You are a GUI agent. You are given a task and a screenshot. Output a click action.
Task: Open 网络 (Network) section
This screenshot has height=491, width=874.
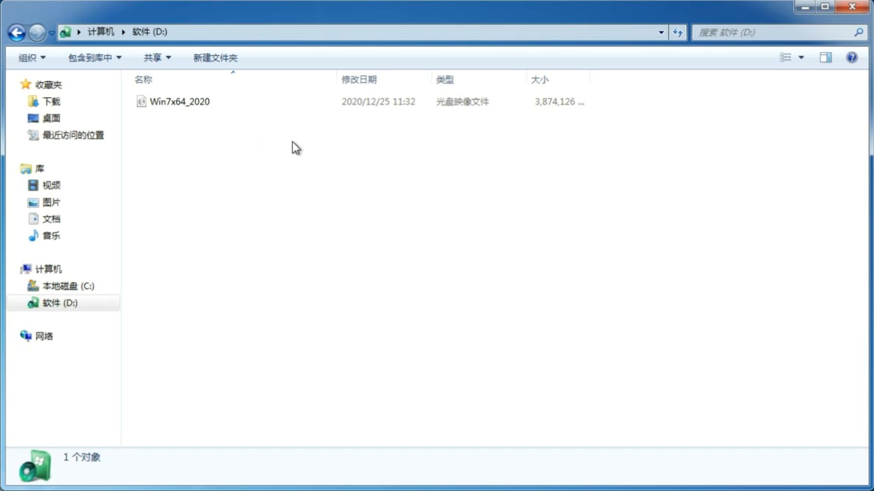click(x=44, y=336)
